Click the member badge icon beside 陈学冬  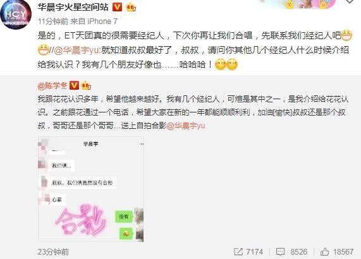pos(87,85)
